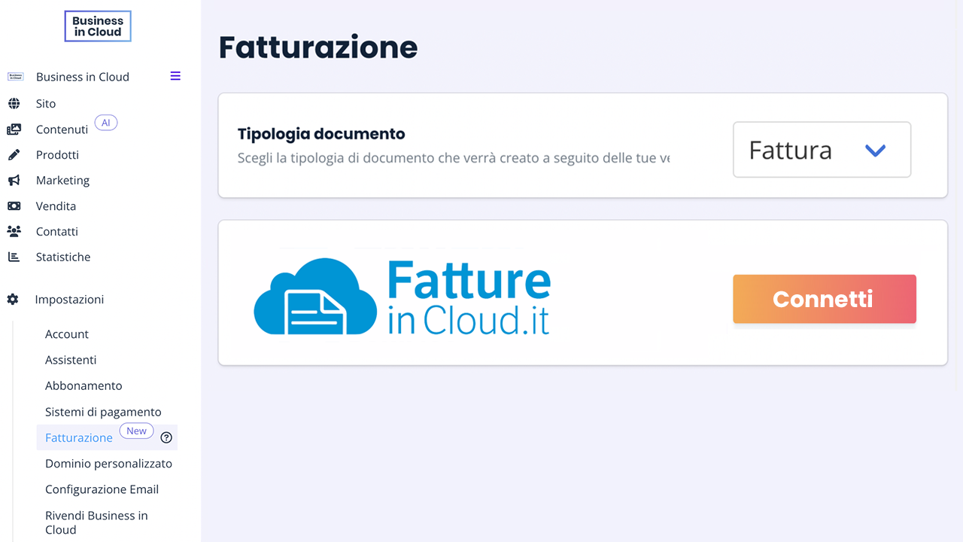Open Statistiche via the chart icon
The image size is (963, 542).
click(14, 257)
